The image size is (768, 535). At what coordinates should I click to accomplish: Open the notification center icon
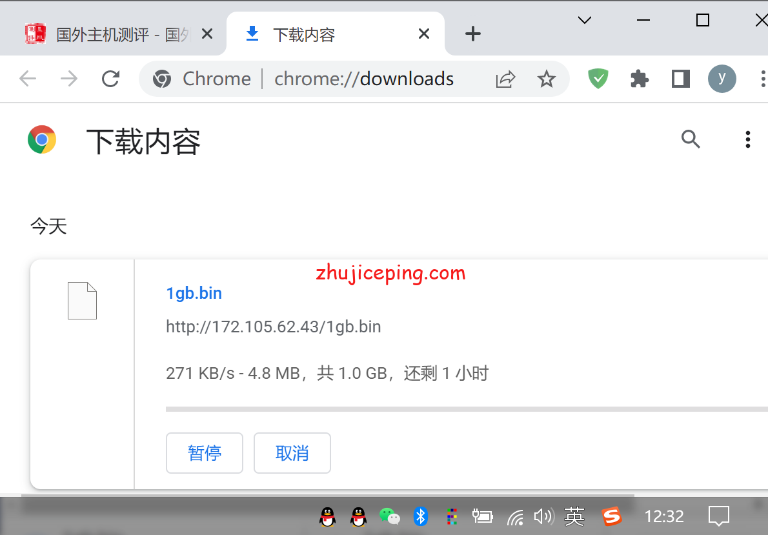click(719, 516)
